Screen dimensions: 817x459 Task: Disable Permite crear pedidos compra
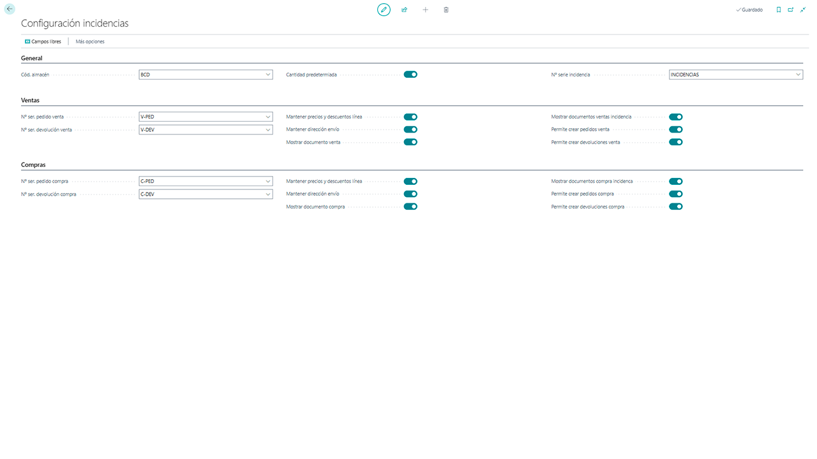[676, 194]
